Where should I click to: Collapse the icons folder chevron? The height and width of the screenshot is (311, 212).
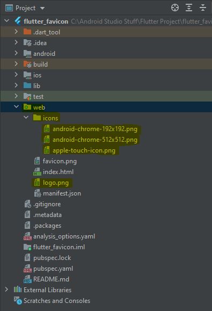click(26, 118)
